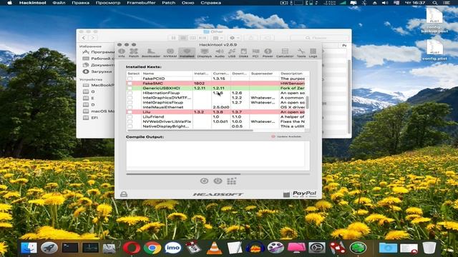Open Finder from the dock

29,248
